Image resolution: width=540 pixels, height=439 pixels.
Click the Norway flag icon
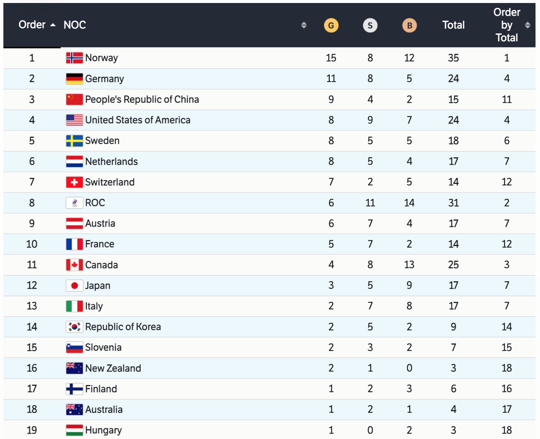coord(74,58)
